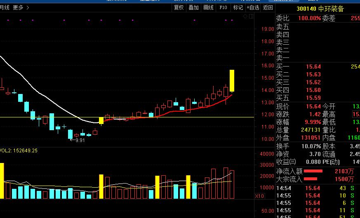Click the 买一 bid price 15.64
The image size is (360, 218).
(x=313, y=67)
